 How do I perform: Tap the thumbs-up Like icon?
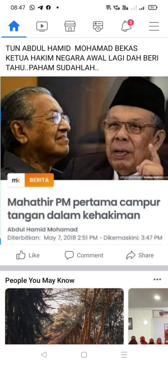[21, 255]
